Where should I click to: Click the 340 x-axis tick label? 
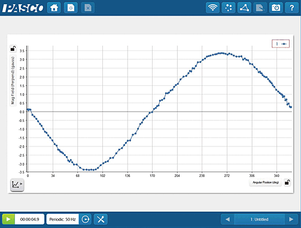click(x=276, y=176)
